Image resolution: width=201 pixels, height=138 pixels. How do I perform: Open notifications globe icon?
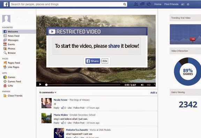[x=149, y=4]
